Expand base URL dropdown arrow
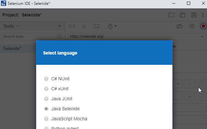Screen dimensions: 207x129 coord(202,36)
